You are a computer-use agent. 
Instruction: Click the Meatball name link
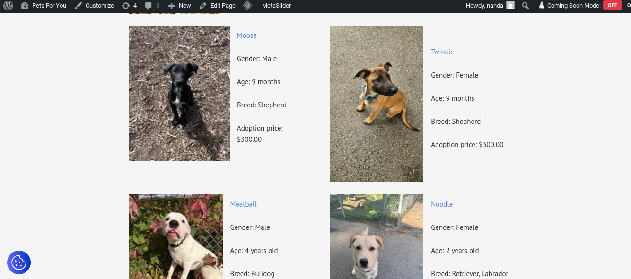click(x=243, y=204)
